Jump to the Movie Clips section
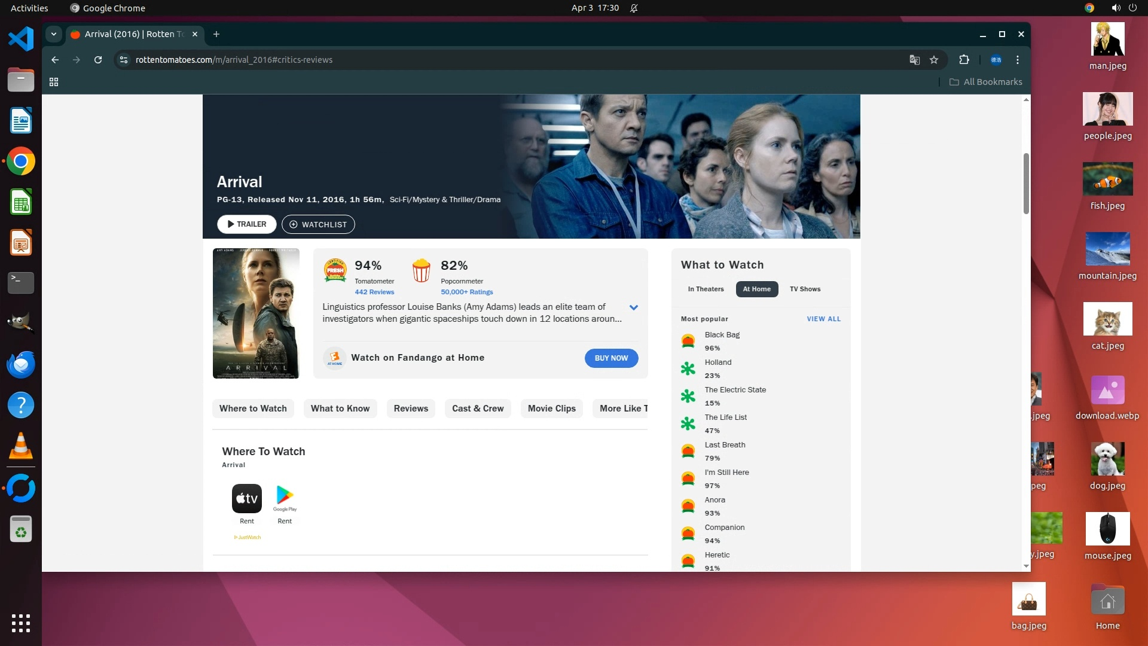 coord(551,409)
